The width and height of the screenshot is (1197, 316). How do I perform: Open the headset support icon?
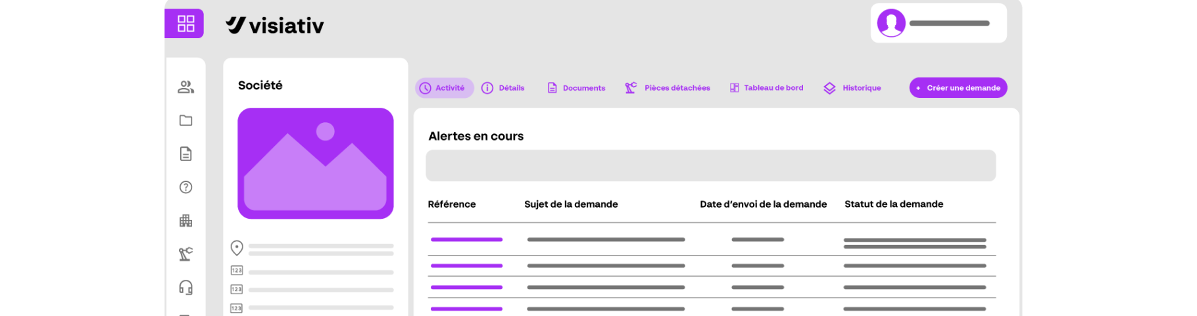tap(185, 287)
